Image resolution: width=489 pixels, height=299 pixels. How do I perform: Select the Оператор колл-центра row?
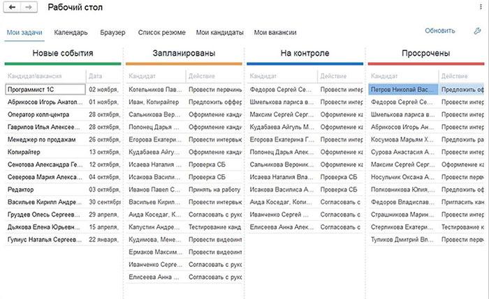[63, 114]
